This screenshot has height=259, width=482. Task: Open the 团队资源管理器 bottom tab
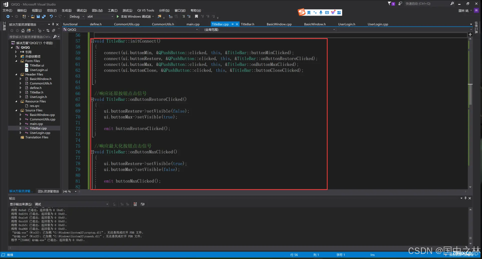pos(48,191)
